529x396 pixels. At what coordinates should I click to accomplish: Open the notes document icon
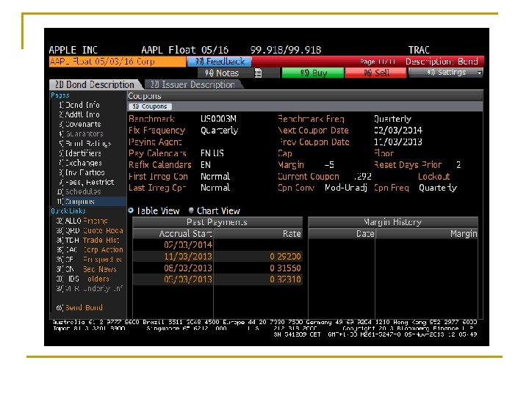coord(258,73)
